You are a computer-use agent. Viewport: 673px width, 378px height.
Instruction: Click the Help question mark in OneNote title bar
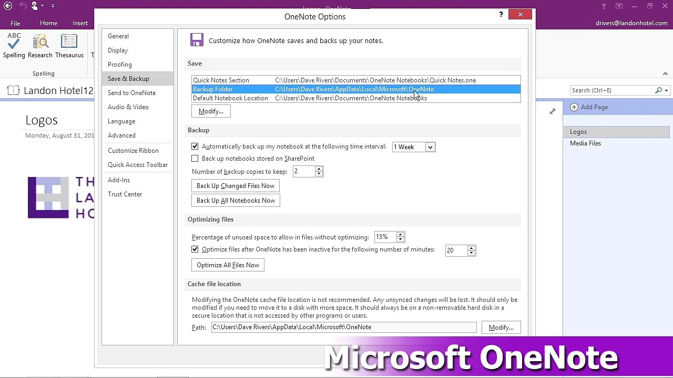604,6
